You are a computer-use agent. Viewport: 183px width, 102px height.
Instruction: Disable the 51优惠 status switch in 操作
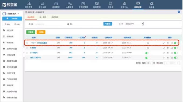coord(176,48)
